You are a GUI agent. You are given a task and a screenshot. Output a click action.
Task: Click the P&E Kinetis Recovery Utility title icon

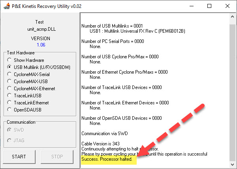coord(6,6)
